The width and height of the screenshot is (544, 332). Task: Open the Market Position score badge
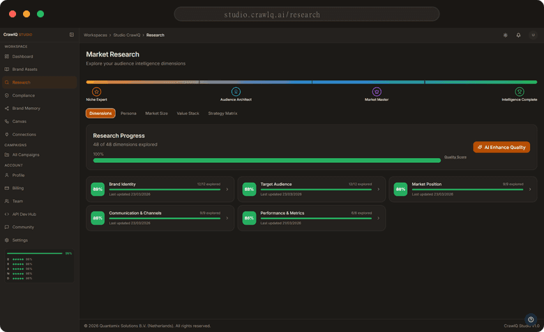coord(401,189)
